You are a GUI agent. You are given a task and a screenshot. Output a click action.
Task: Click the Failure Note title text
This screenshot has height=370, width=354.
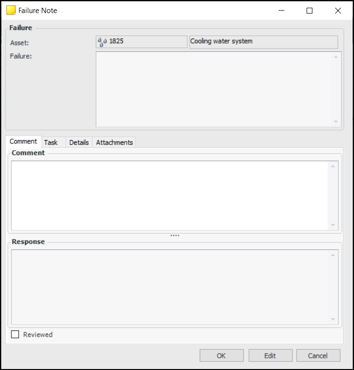[38, 11]
